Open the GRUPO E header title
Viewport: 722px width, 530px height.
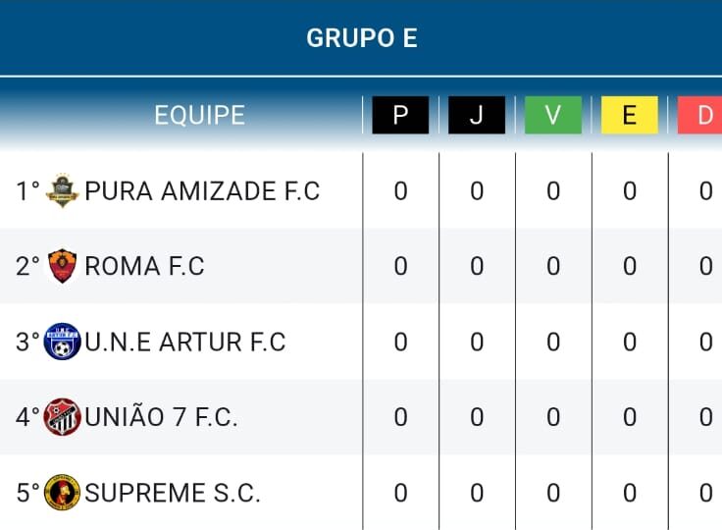(x=362, y=38)
